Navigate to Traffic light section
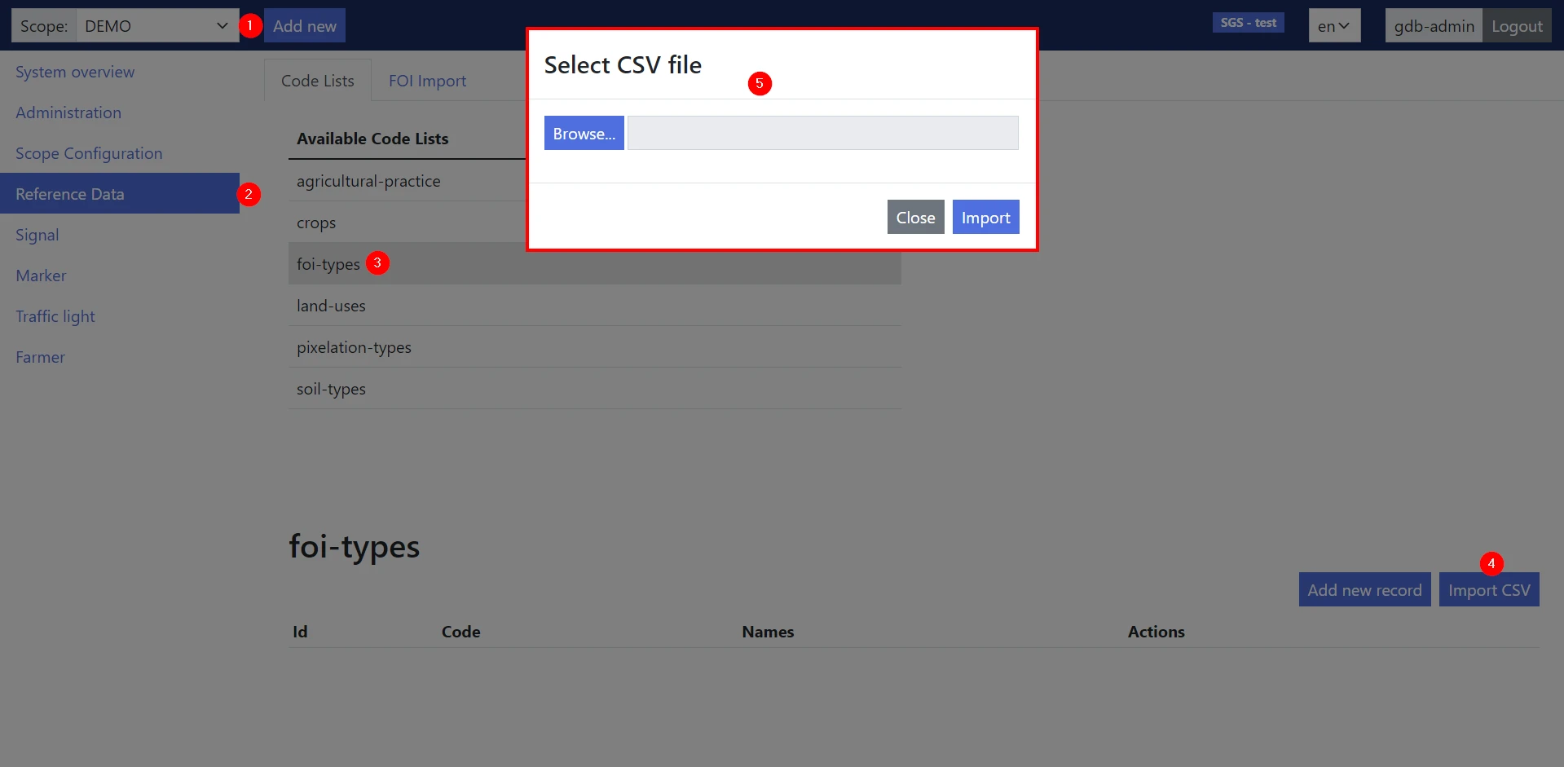1564x767 pixels. pos(55,316)
